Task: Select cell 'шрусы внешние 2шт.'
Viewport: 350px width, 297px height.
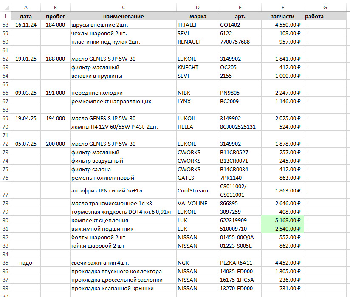Action: coord(124,25)
